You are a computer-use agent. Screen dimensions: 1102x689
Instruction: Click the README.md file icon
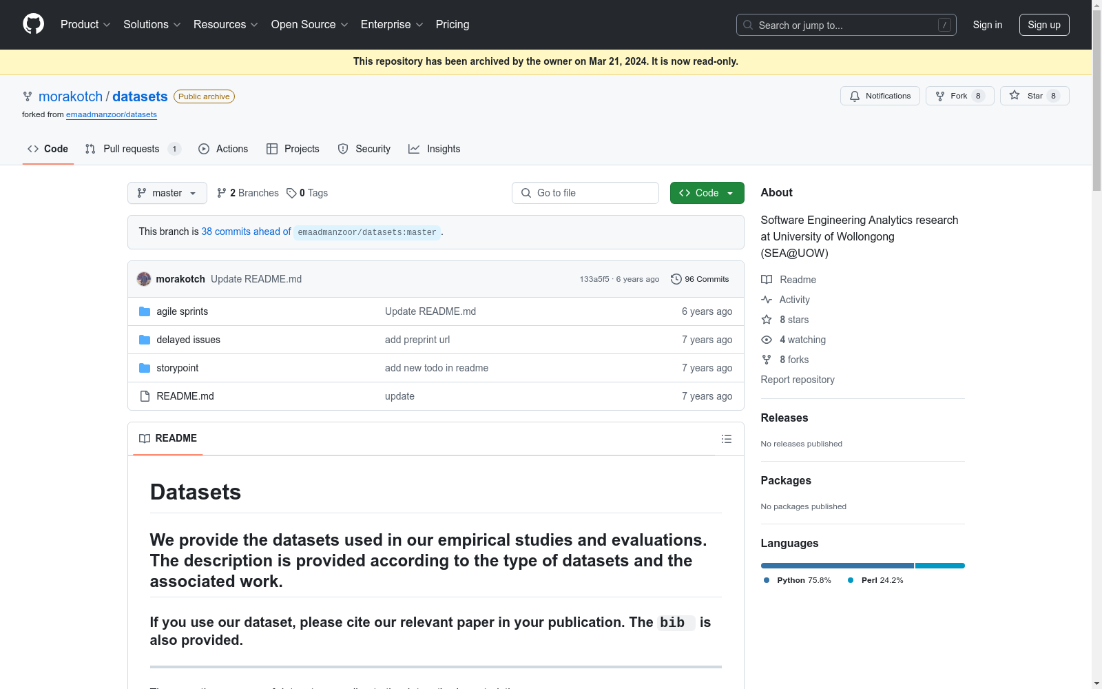tap(145, 396)
